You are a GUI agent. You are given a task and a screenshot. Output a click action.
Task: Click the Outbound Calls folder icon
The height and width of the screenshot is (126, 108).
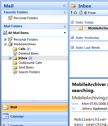point(15,63)
